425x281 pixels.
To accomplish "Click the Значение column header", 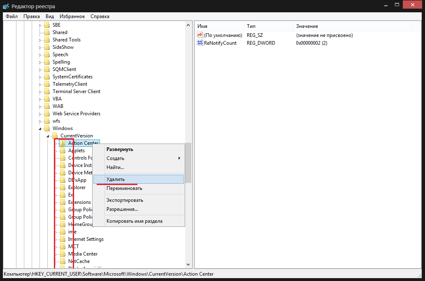I will click(307, 26).
